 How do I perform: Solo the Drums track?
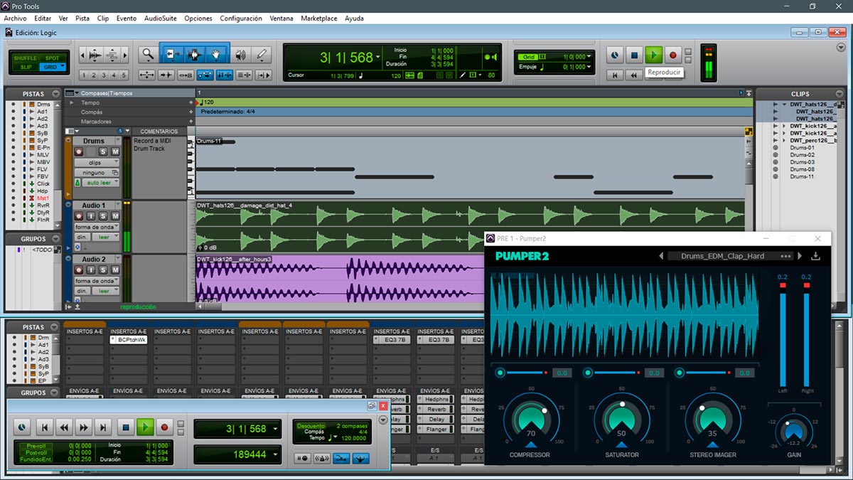coord(102,151)
